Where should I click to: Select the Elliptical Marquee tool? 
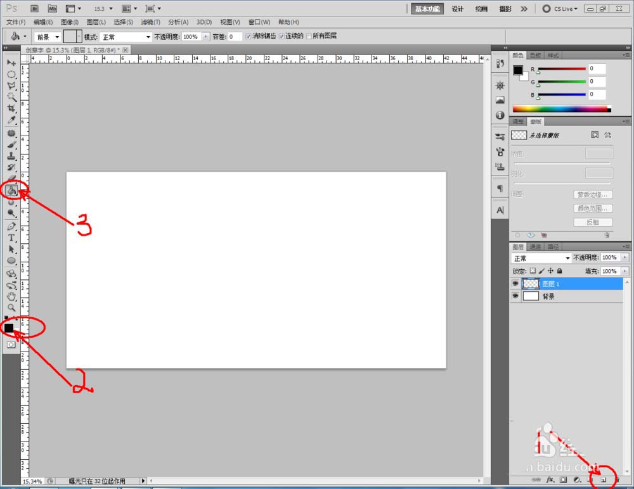click(x=11, y=74)
